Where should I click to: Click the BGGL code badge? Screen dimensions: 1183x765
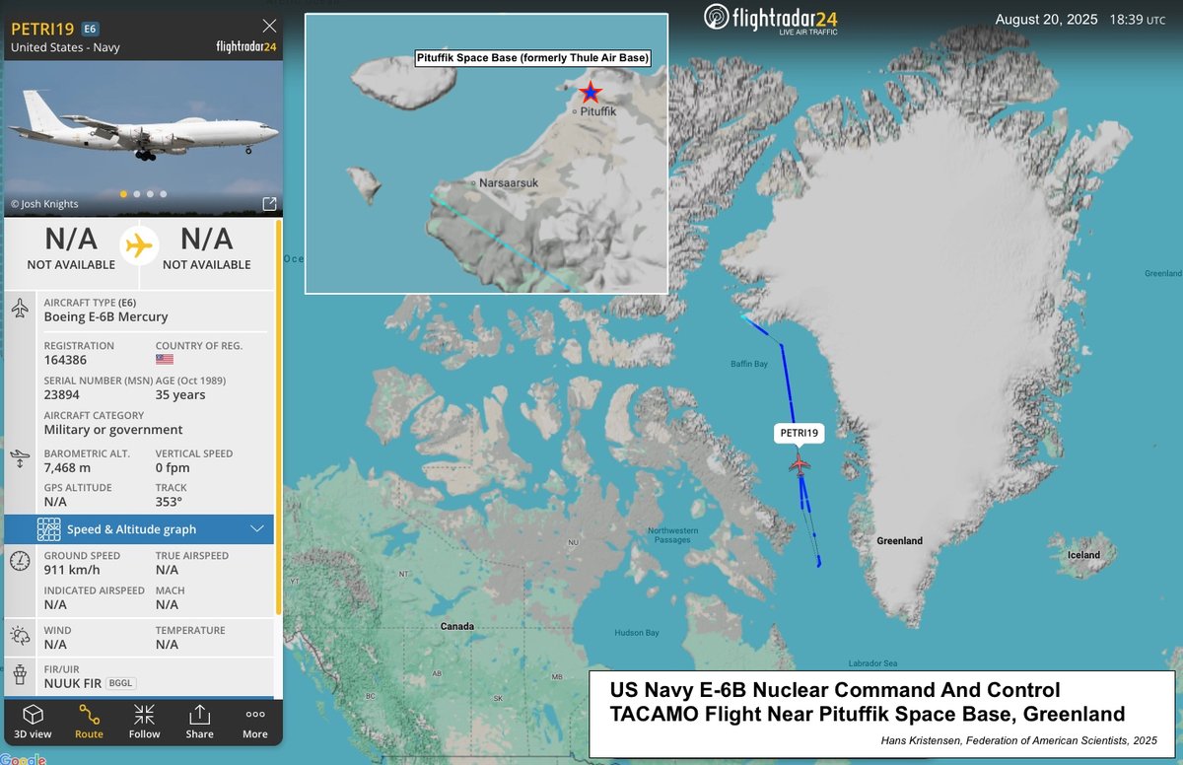coord(120,682)
